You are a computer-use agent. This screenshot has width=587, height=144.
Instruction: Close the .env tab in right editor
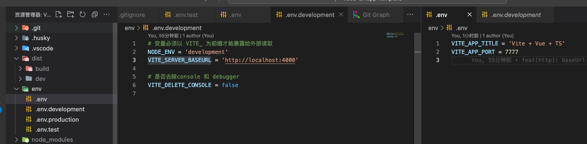(x=470, y=15)
